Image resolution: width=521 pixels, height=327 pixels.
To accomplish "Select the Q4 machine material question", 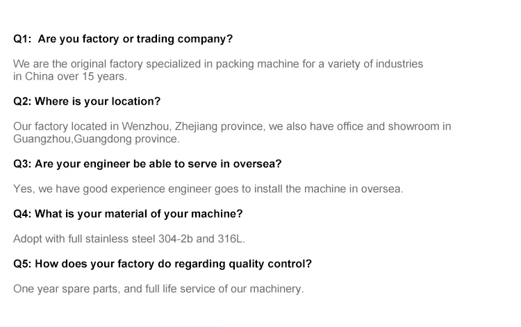I will coord(128,214).
